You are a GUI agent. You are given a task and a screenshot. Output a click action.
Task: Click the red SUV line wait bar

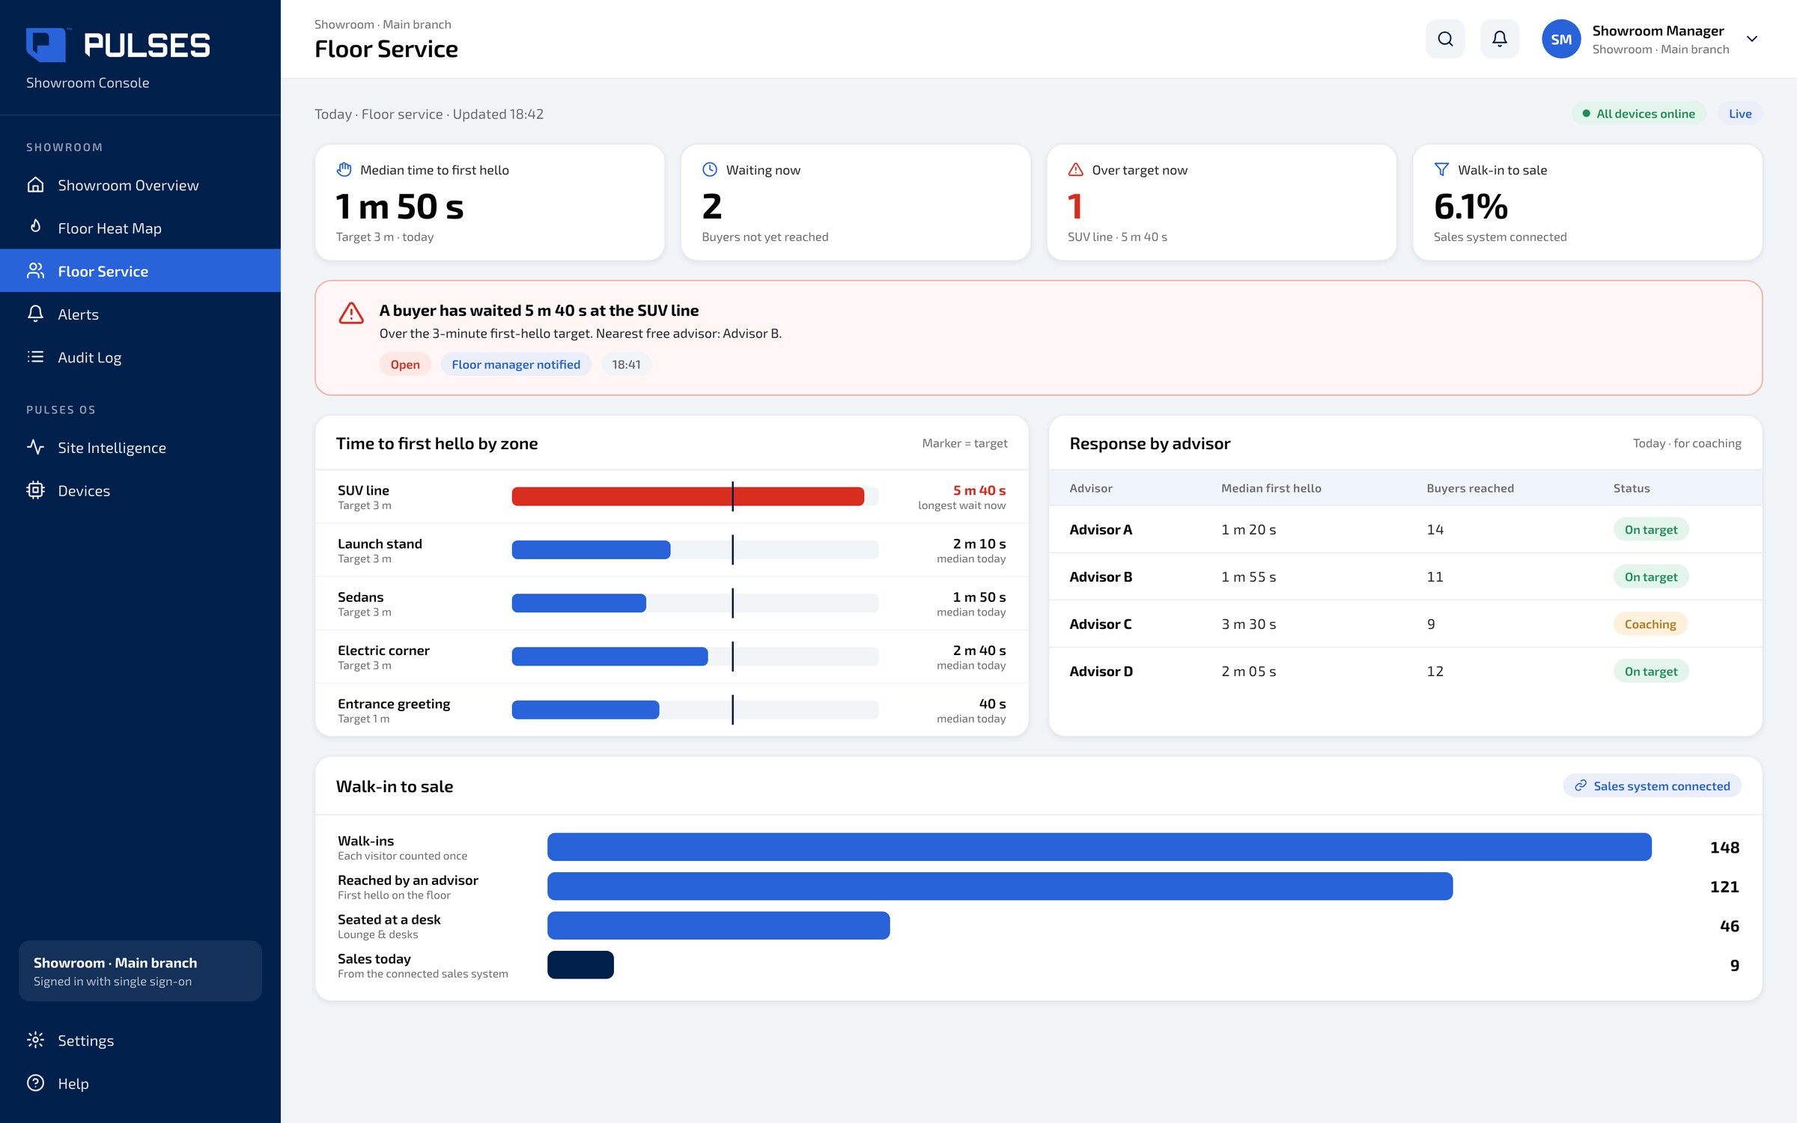tap(687, 496)
